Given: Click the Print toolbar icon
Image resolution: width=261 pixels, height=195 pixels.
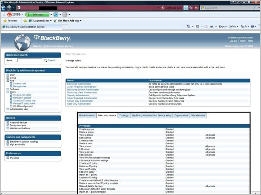Looking at the screenshot, I should click(x=212, y=26).
